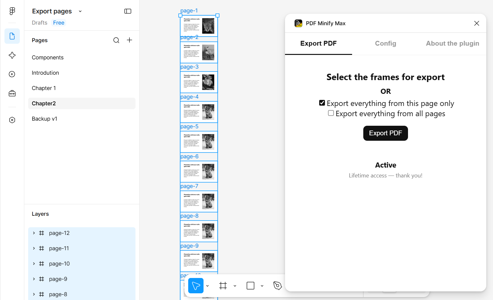This screenshot has height=300, width=493.
Task: Toggle the sidebar panel layout icon
Action: tap(128, 11)
